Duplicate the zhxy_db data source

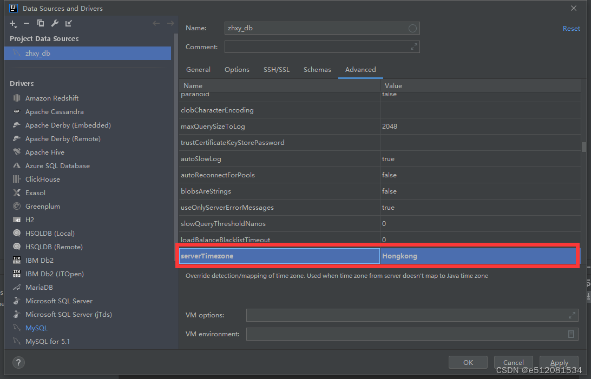(x=41, y=23)
